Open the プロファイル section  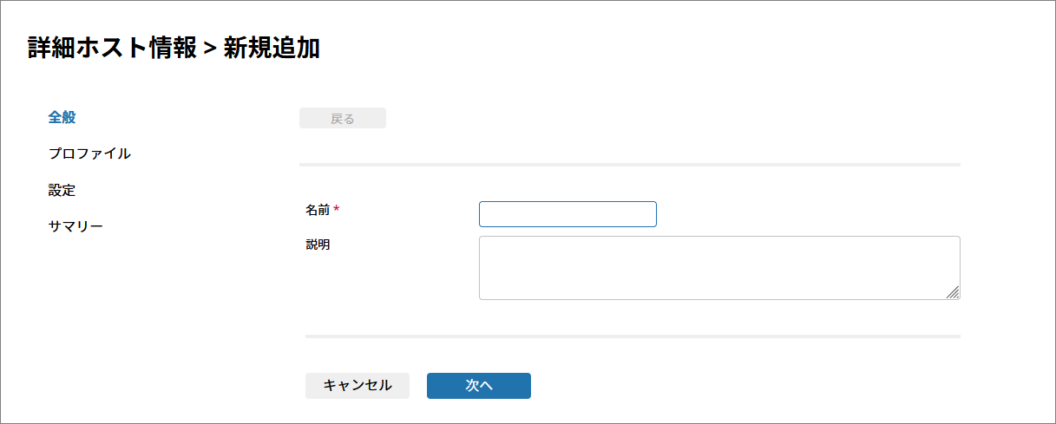point(89,153)
